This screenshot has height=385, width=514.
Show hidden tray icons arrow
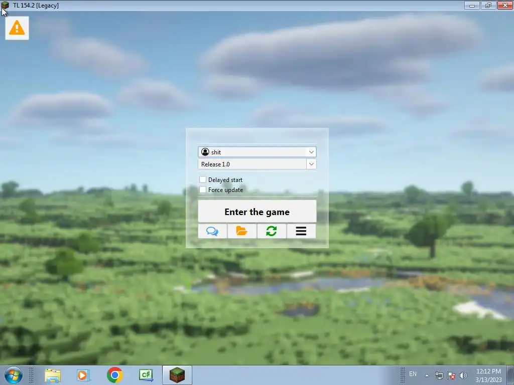(x=427, y=375)
